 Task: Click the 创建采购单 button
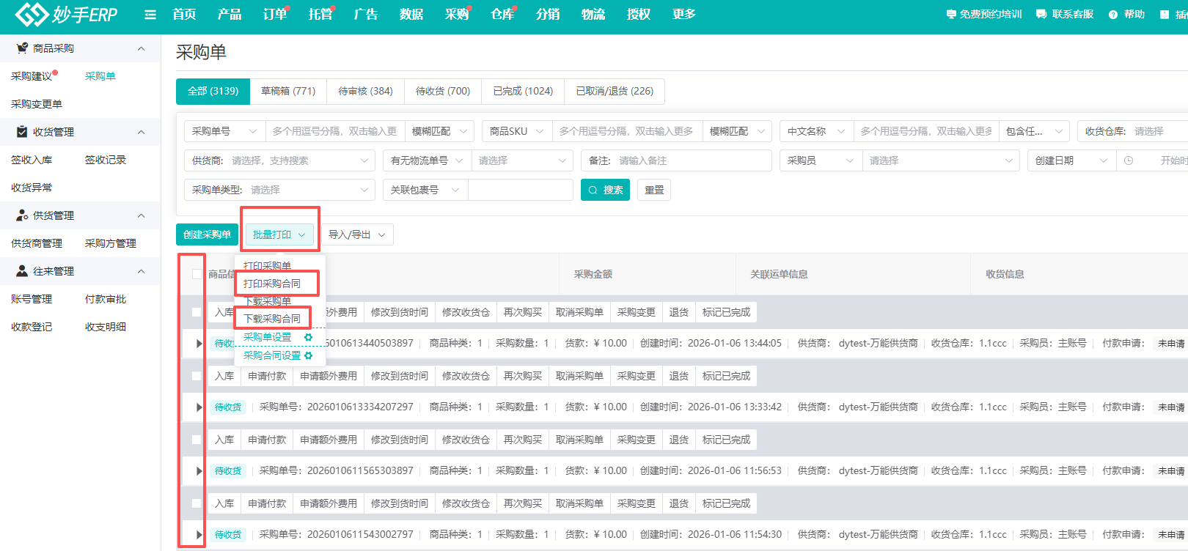pyautogui.click(x=207, y=234)
